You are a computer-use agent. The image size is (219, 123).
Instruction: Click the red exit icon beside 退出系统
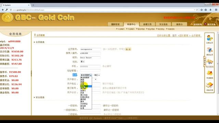click(205, 24)
